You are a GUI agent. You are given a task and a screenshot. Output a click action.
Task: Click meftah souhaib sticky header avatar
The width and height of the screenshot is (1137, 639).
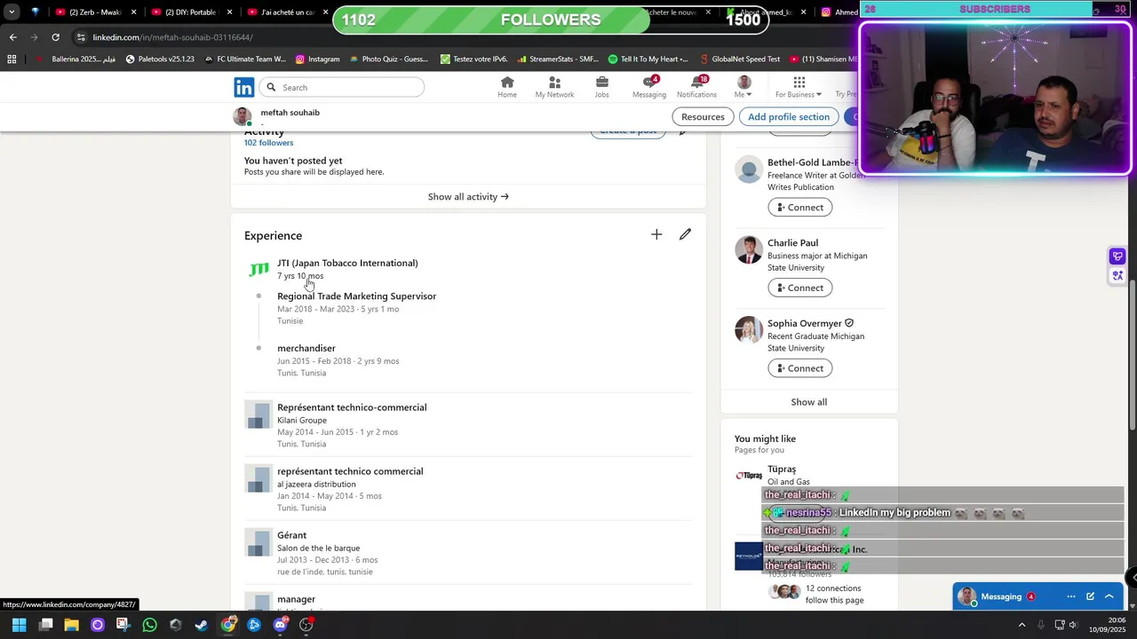(x=243, y=116)
